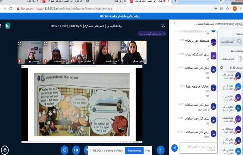Select user طاهری in users list
The height and width of the screenshot is (155, 243).
pyautogui.click(x=231, y=108)
